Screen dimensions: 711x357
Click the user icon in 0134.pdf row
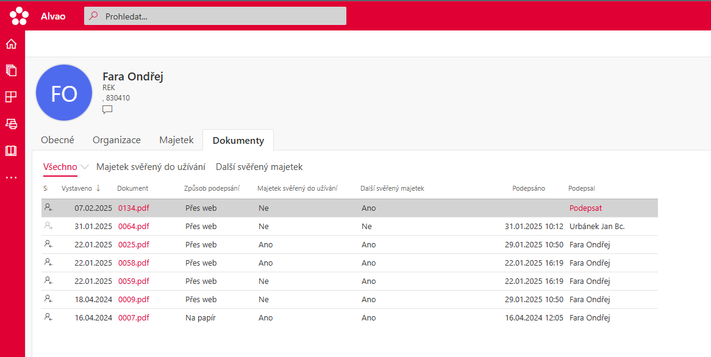(x=48, y=208)
